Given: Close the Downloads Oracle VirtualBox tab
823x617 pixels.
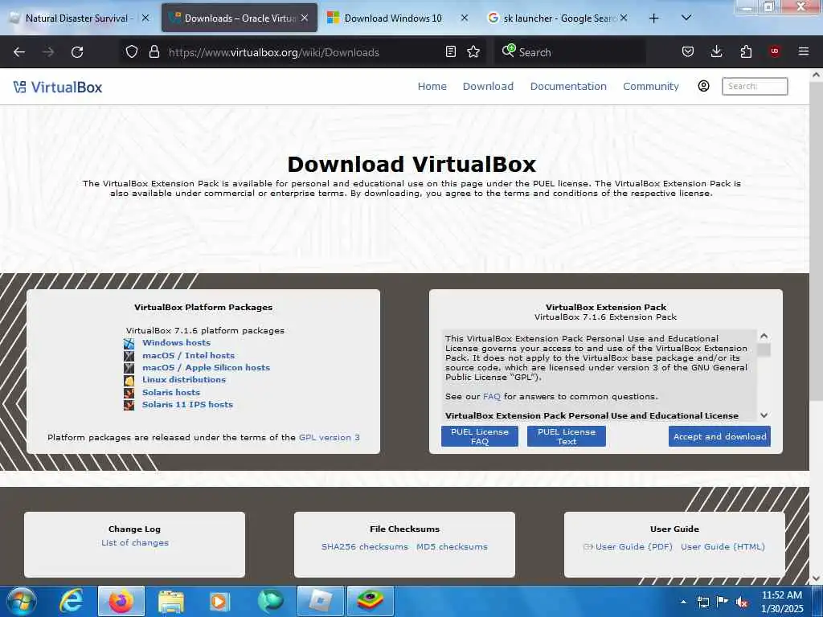Looking at the screenshot, I should click(x=305, y=18).
